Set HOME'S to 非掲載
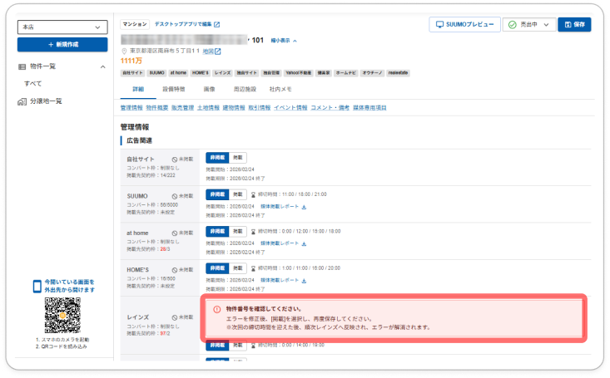The height and width of the screenshot is (378, 610). (217, 268)
